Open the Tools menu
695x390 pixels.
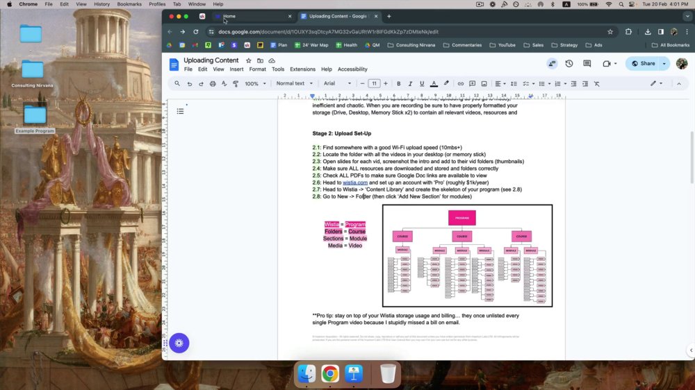point(278,69)
